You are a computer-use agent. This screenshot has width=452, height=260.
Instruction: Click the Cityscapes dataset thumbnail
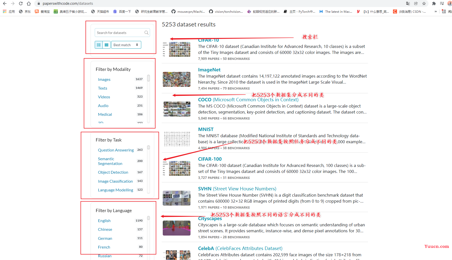click(x=176, y=228)
